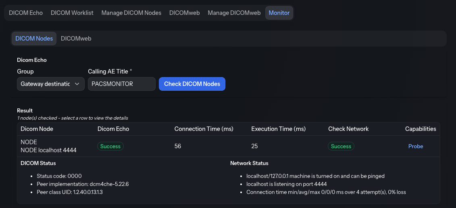Click the Connection Time (ms) column header

[x=204, y=129]
